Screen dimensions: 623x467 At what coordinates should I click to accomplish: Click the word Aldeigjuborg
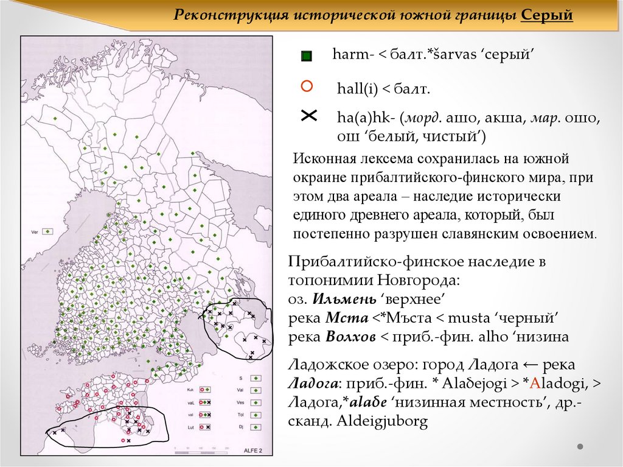(382, 421)
